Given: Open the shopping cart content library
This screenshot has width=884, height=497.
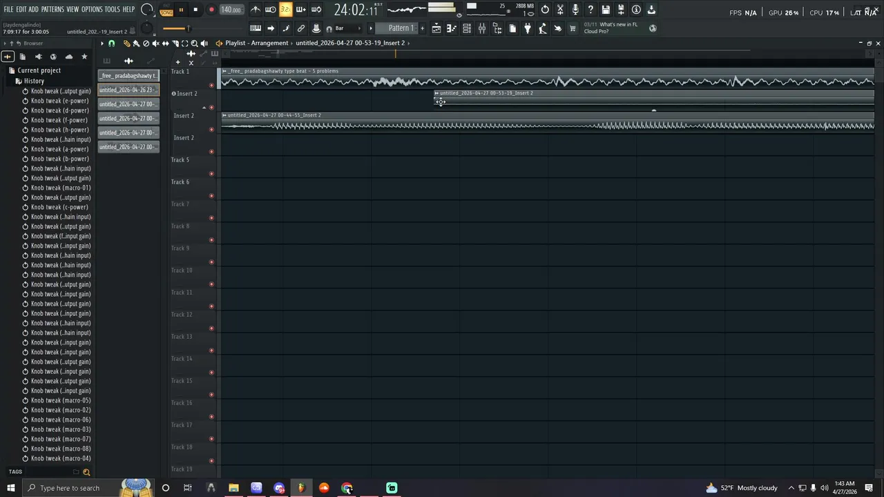Looking at the screenshot, I should tap(573, 28).
